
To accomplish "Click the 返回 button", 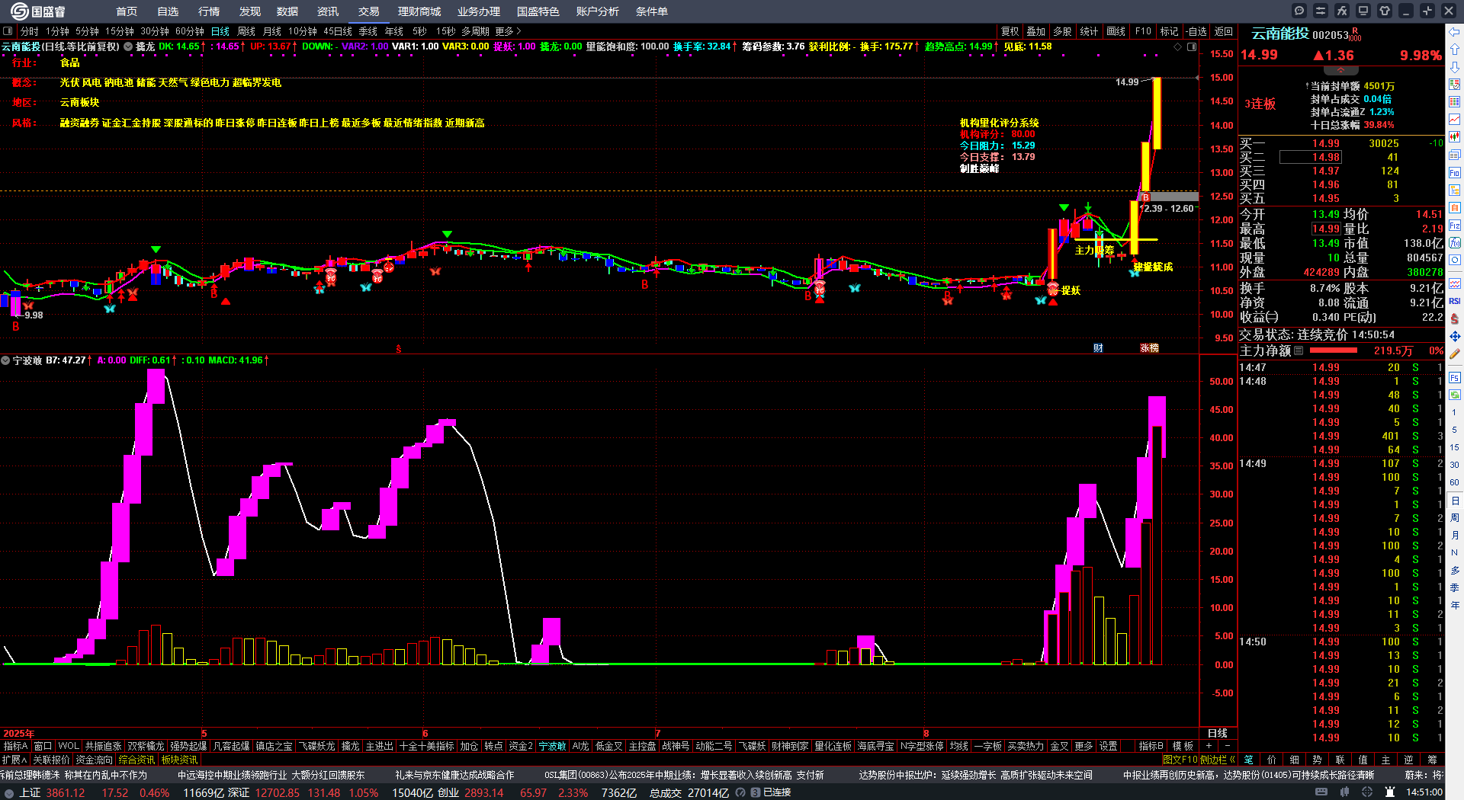I will pyautogui.click(x=1224, y=31).
